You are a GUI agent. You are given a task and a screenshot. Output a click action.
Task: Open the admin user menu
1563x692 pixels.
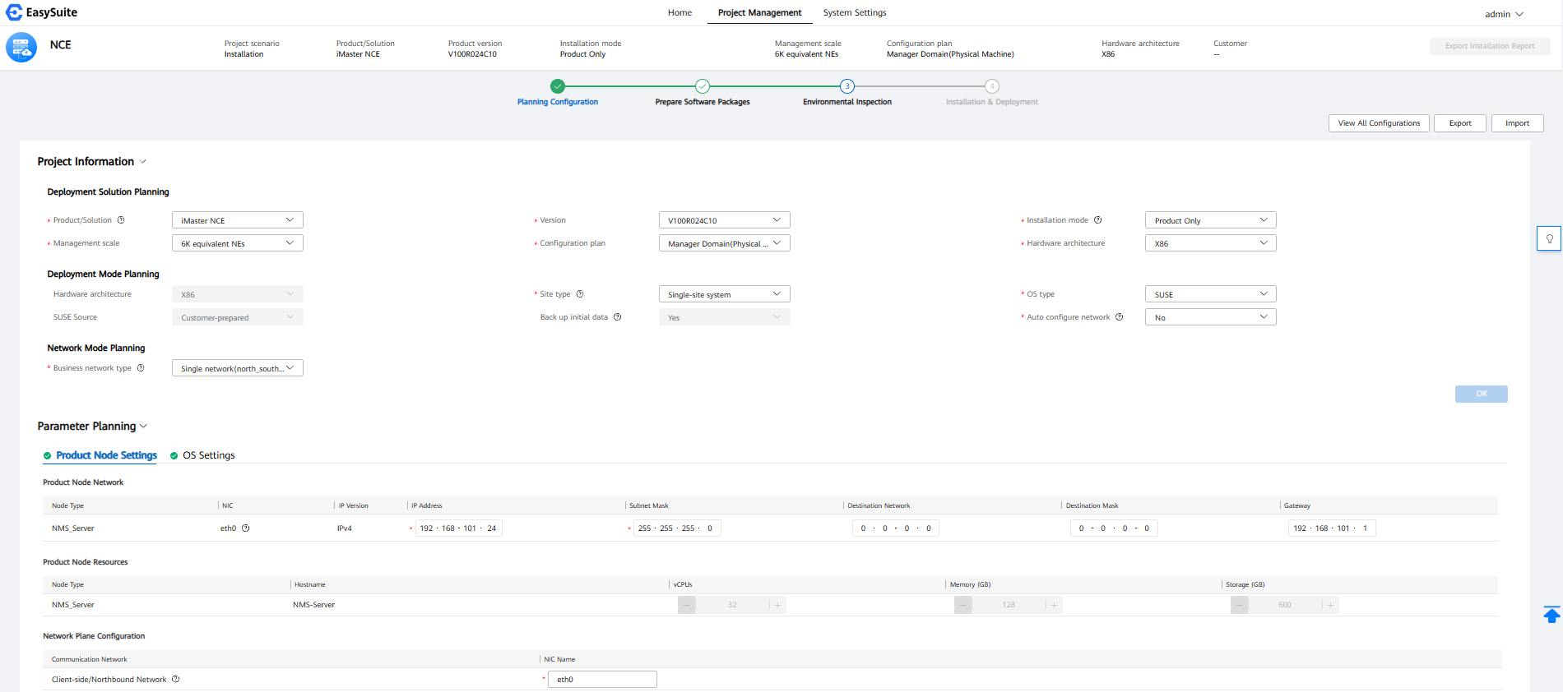[x=1504, y=14]
